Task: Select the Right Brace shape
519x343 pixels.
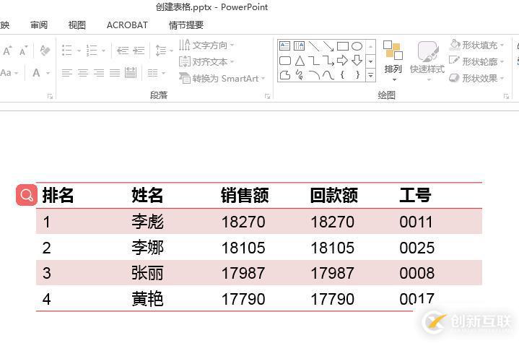Action: tap(357, 75)
